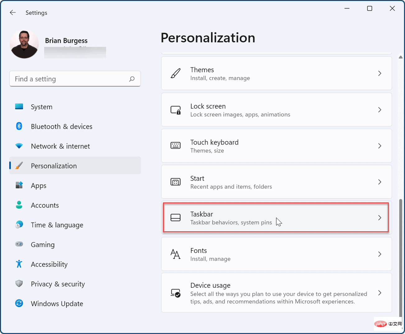This screenshot has height=334, width=405.
Task: Click the Lock screen monitor icon
Action: (175, 110)
